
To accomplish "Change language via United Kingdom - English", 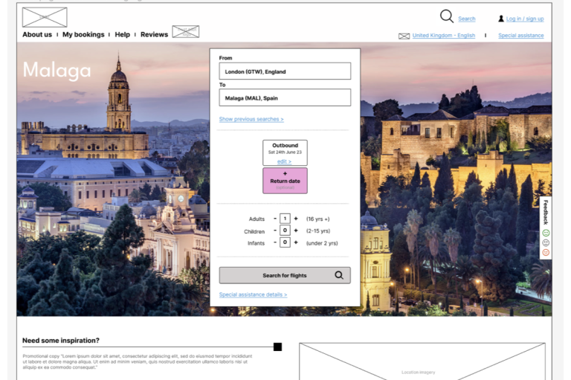I will coord(444,36).
